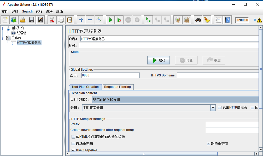
Task: Click the 停止 stop button
Action: [186, 60]
